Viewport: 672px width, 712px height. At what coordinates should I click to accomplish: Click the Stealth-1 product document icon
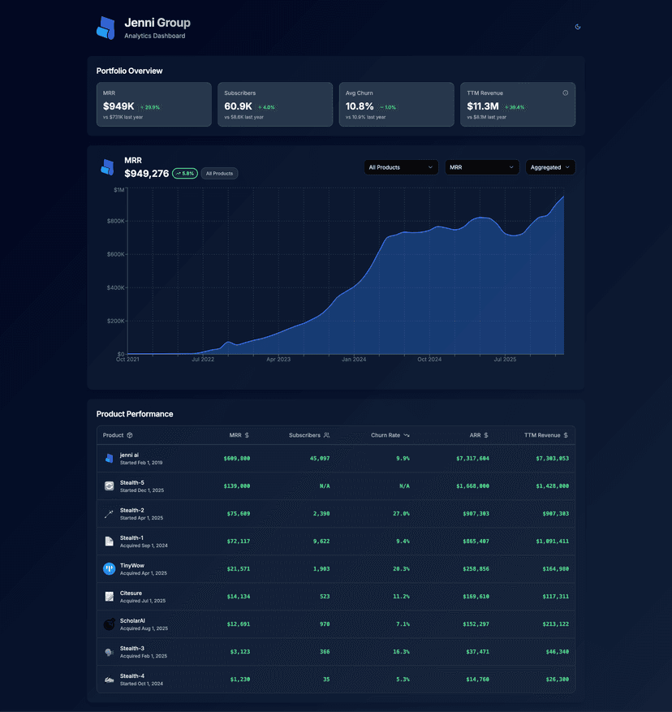[x=109, y=541]
